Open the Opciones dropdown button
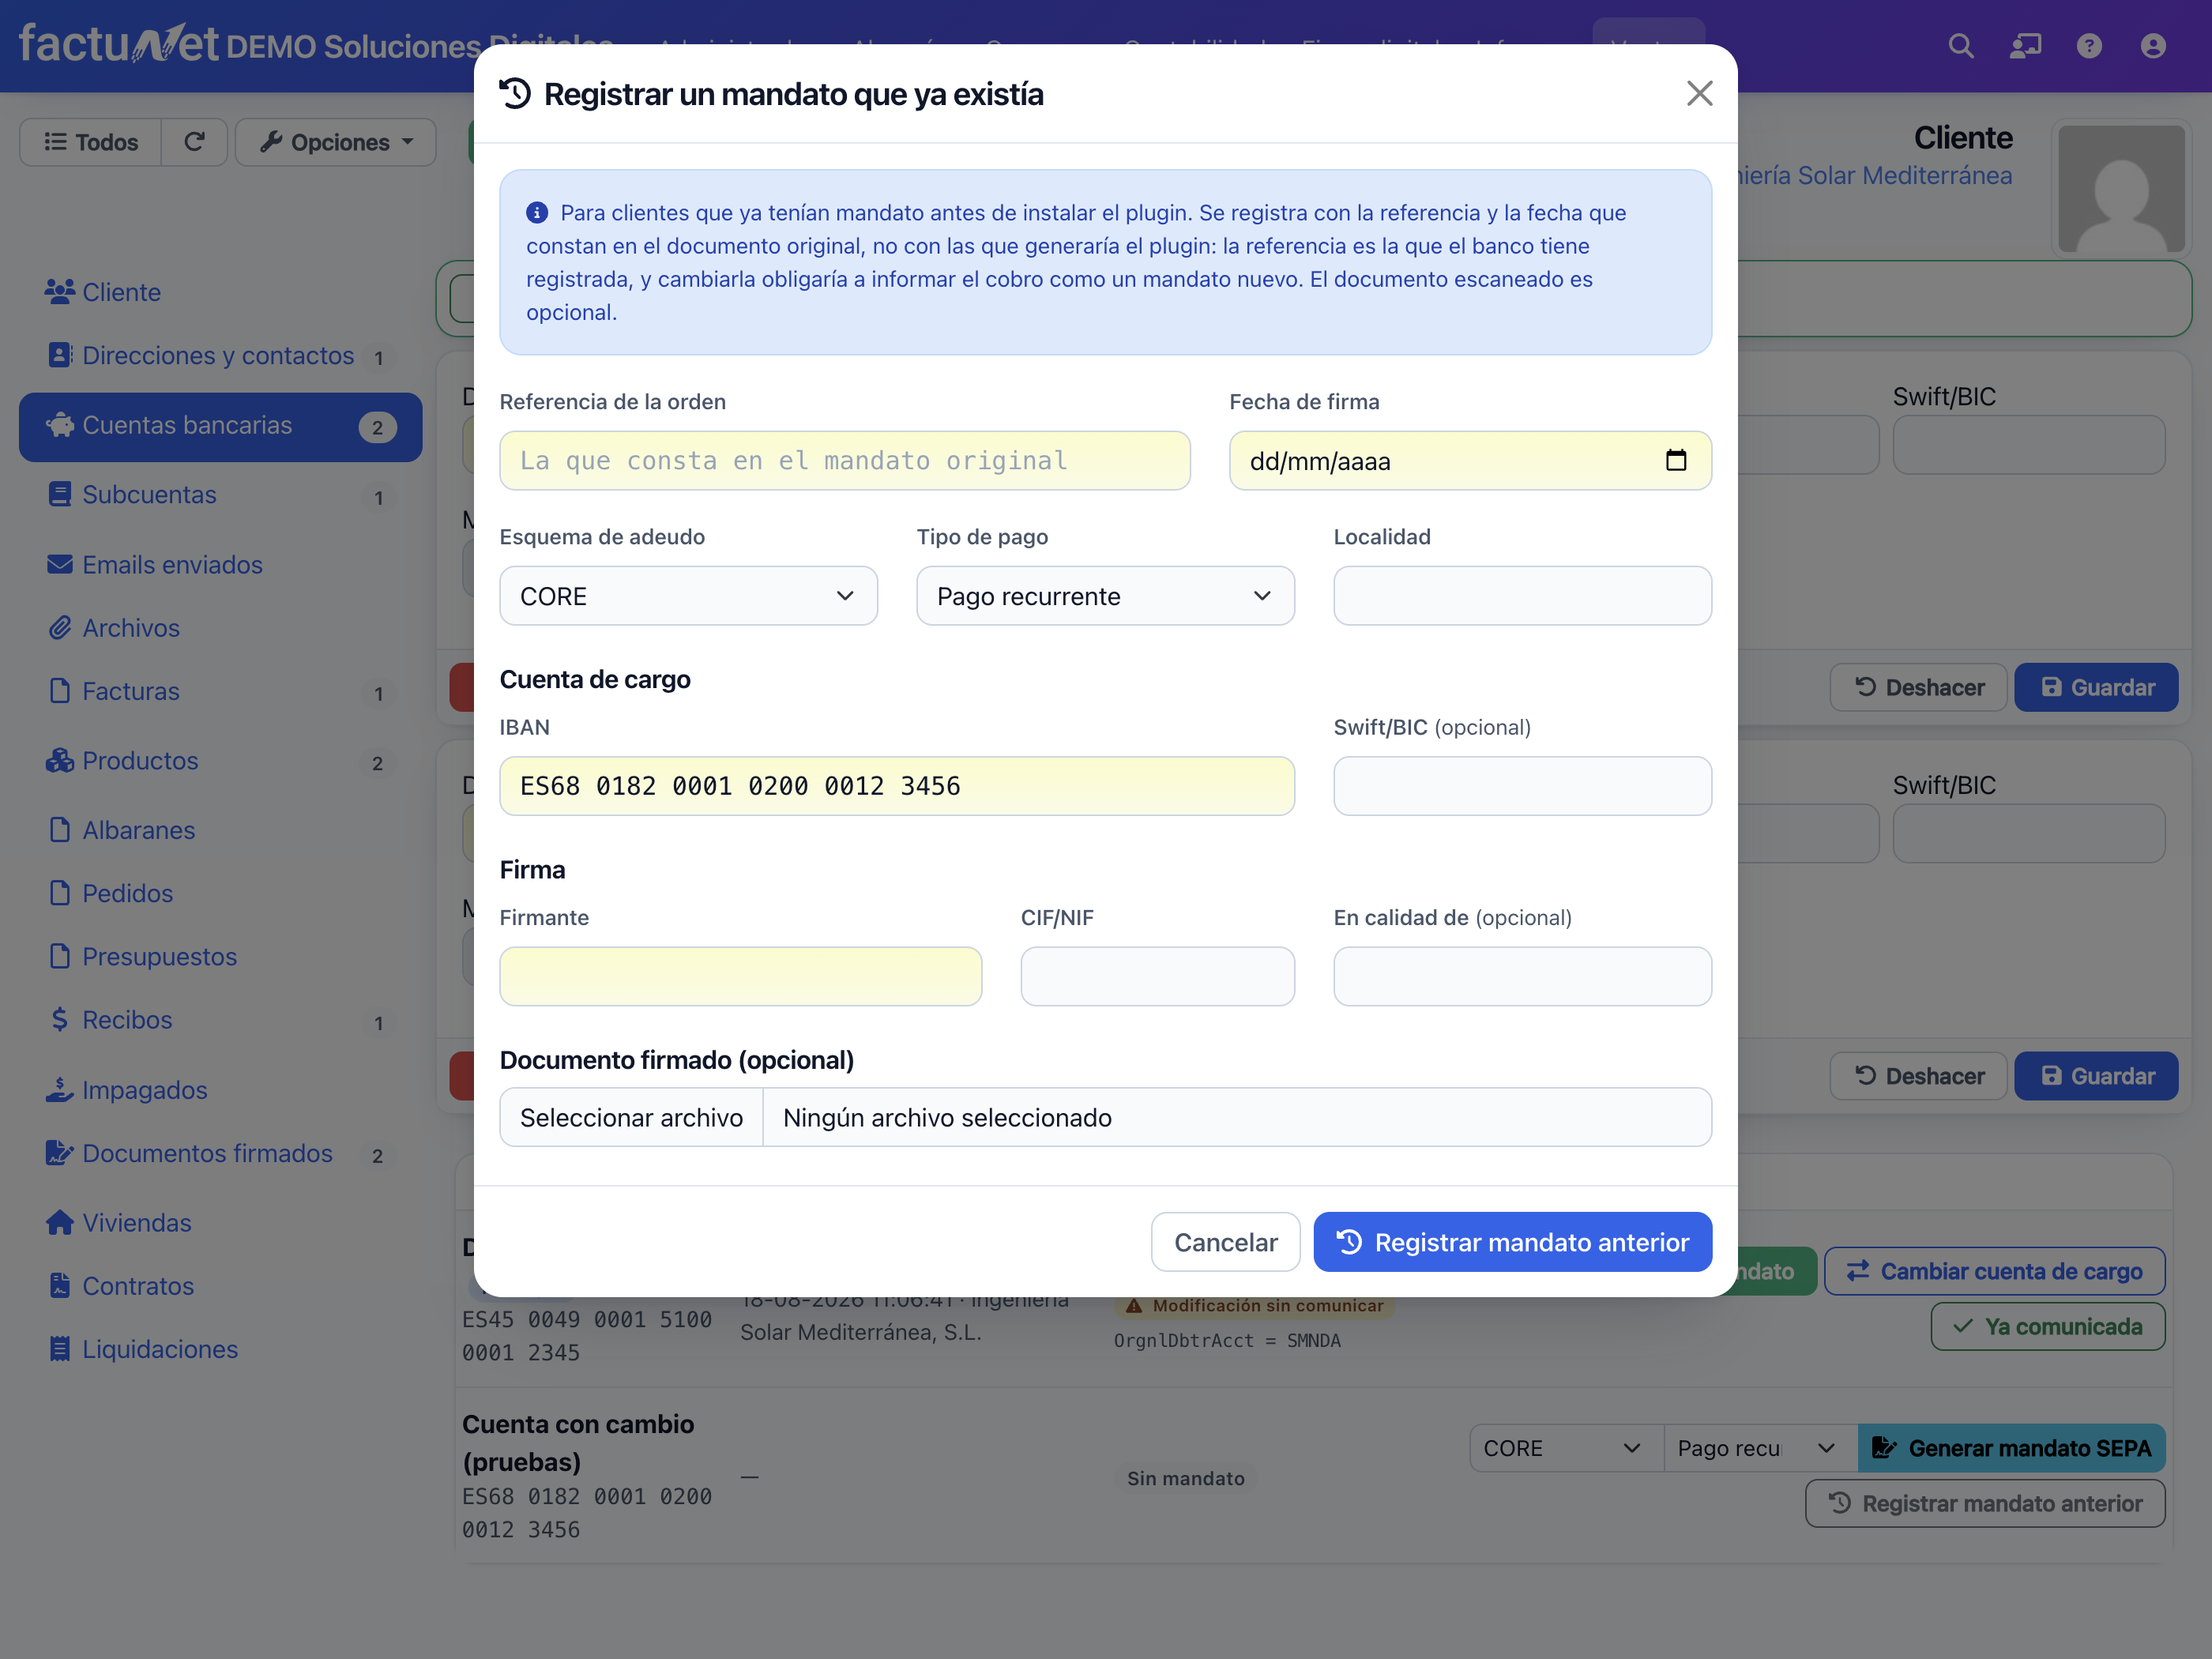 336,142
